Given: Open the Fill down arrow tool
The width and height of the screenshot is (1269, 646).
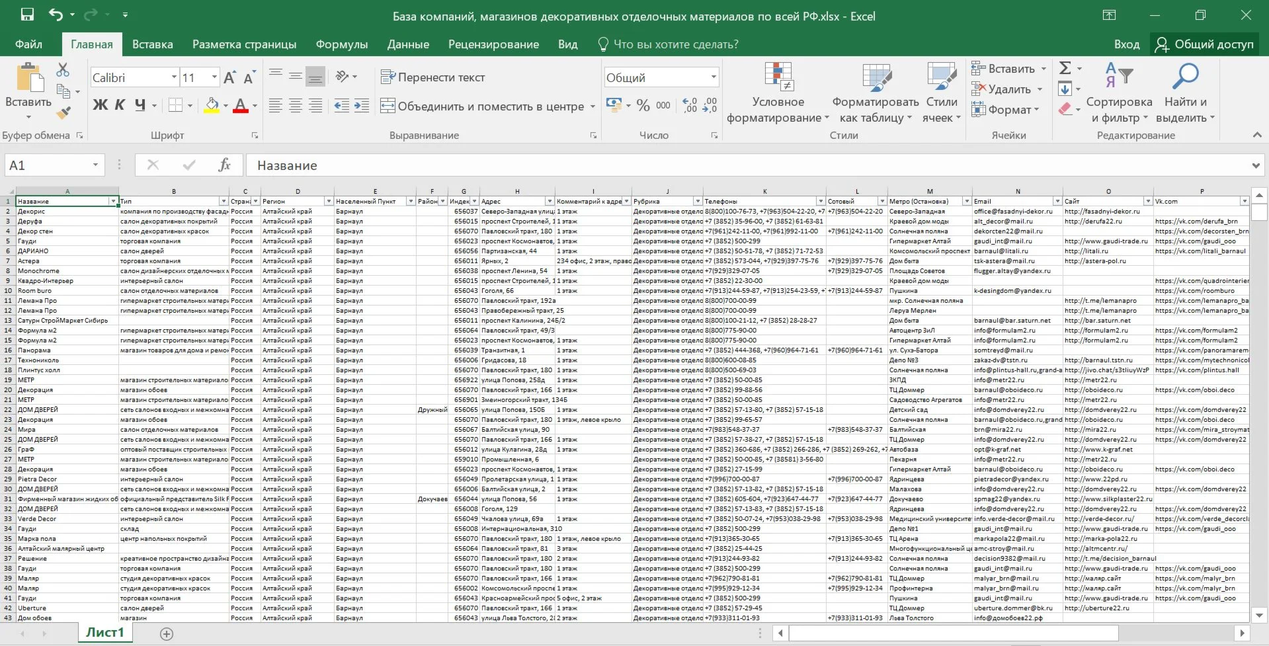Looking at the screenshot, I should pyautogui.click(x=1065, y=89).
